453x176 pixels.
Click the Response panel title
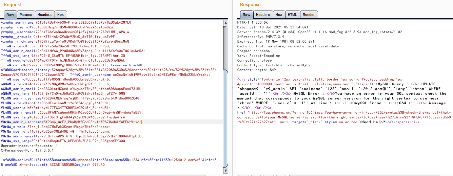250,5
